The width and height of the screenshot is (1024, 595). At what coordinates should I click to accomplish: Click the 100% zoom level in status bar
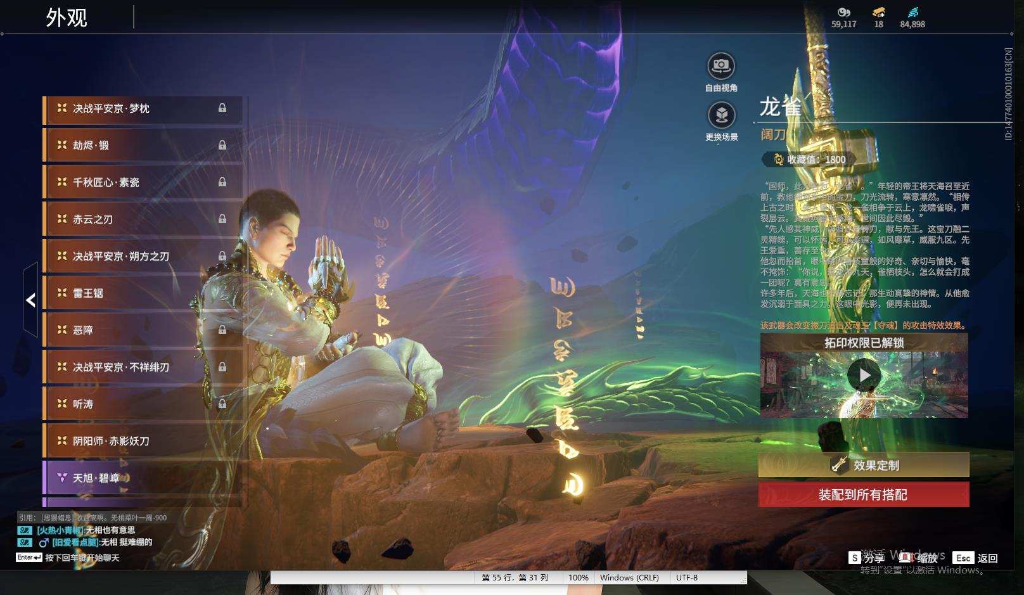579,578
